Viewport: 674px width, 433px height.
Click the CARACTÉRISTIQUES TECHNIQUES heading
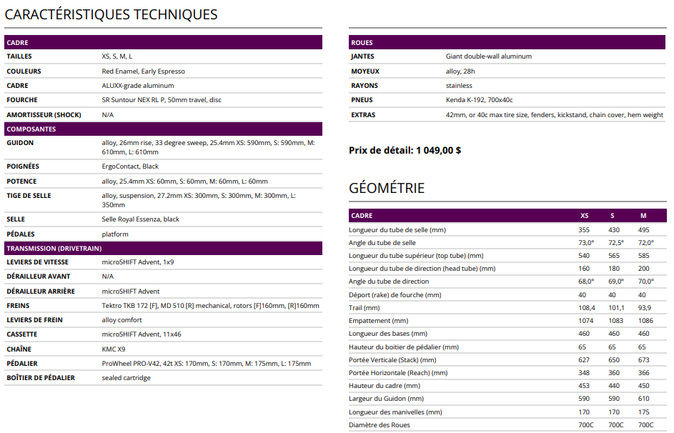point(111,14)
